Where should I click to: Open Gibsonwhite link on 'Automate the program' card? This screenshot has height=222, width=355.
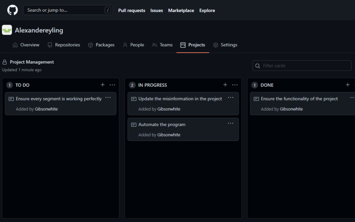point(169,135)
